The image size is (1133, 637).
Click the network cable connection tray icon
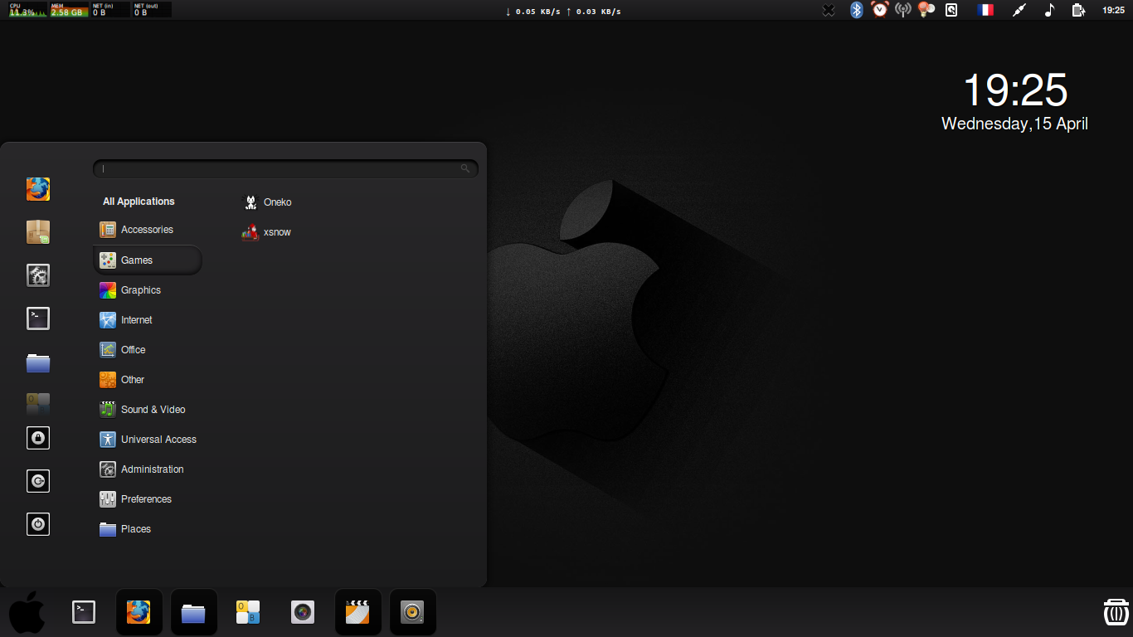[x=1020, y=10]
